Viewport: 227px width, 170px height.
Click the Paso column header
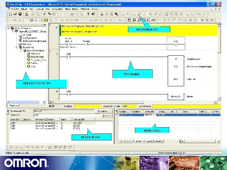66,119
